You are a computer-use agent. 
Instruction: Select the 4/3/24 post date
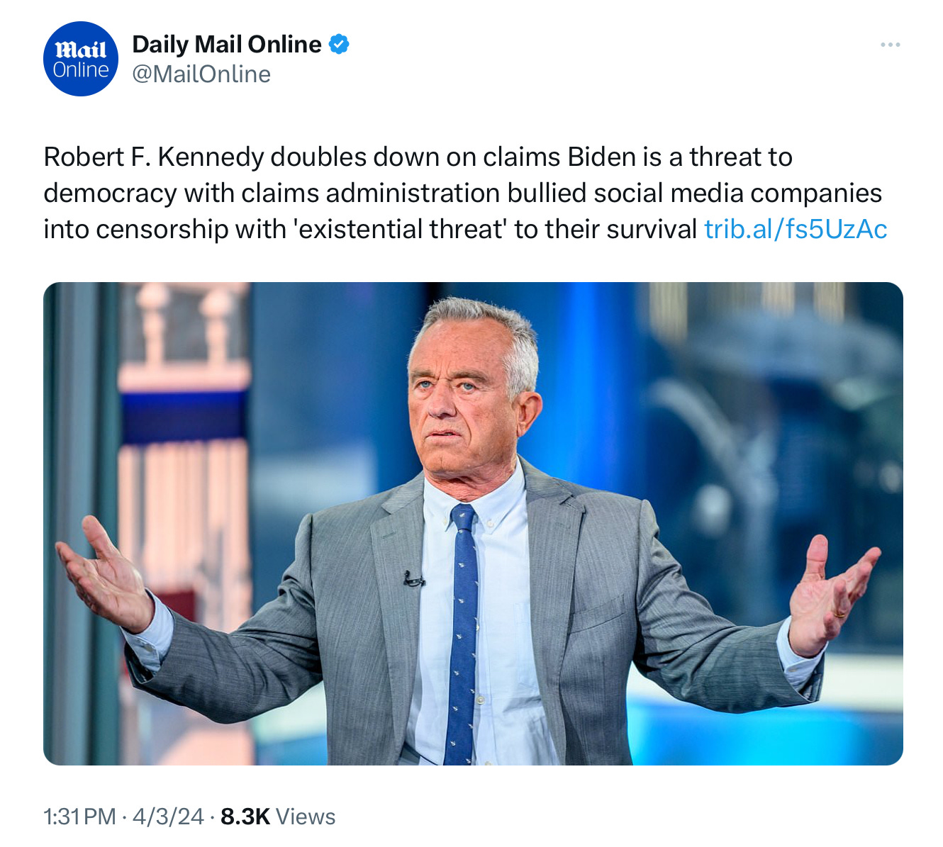coord(168,817)
